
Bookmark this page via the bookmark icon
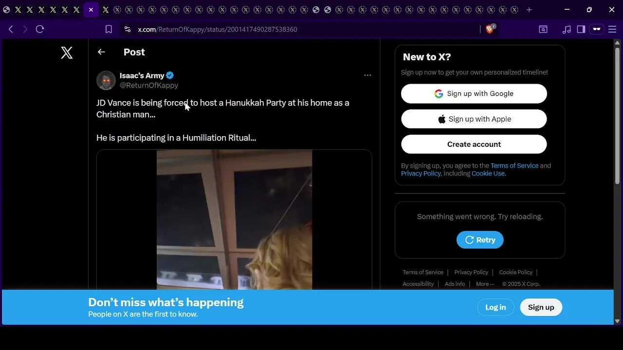[x=109, y=29]
